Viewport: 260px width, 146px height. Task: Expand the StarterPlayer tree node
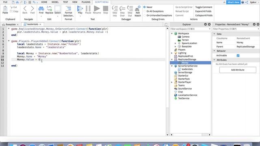point(172,82)
